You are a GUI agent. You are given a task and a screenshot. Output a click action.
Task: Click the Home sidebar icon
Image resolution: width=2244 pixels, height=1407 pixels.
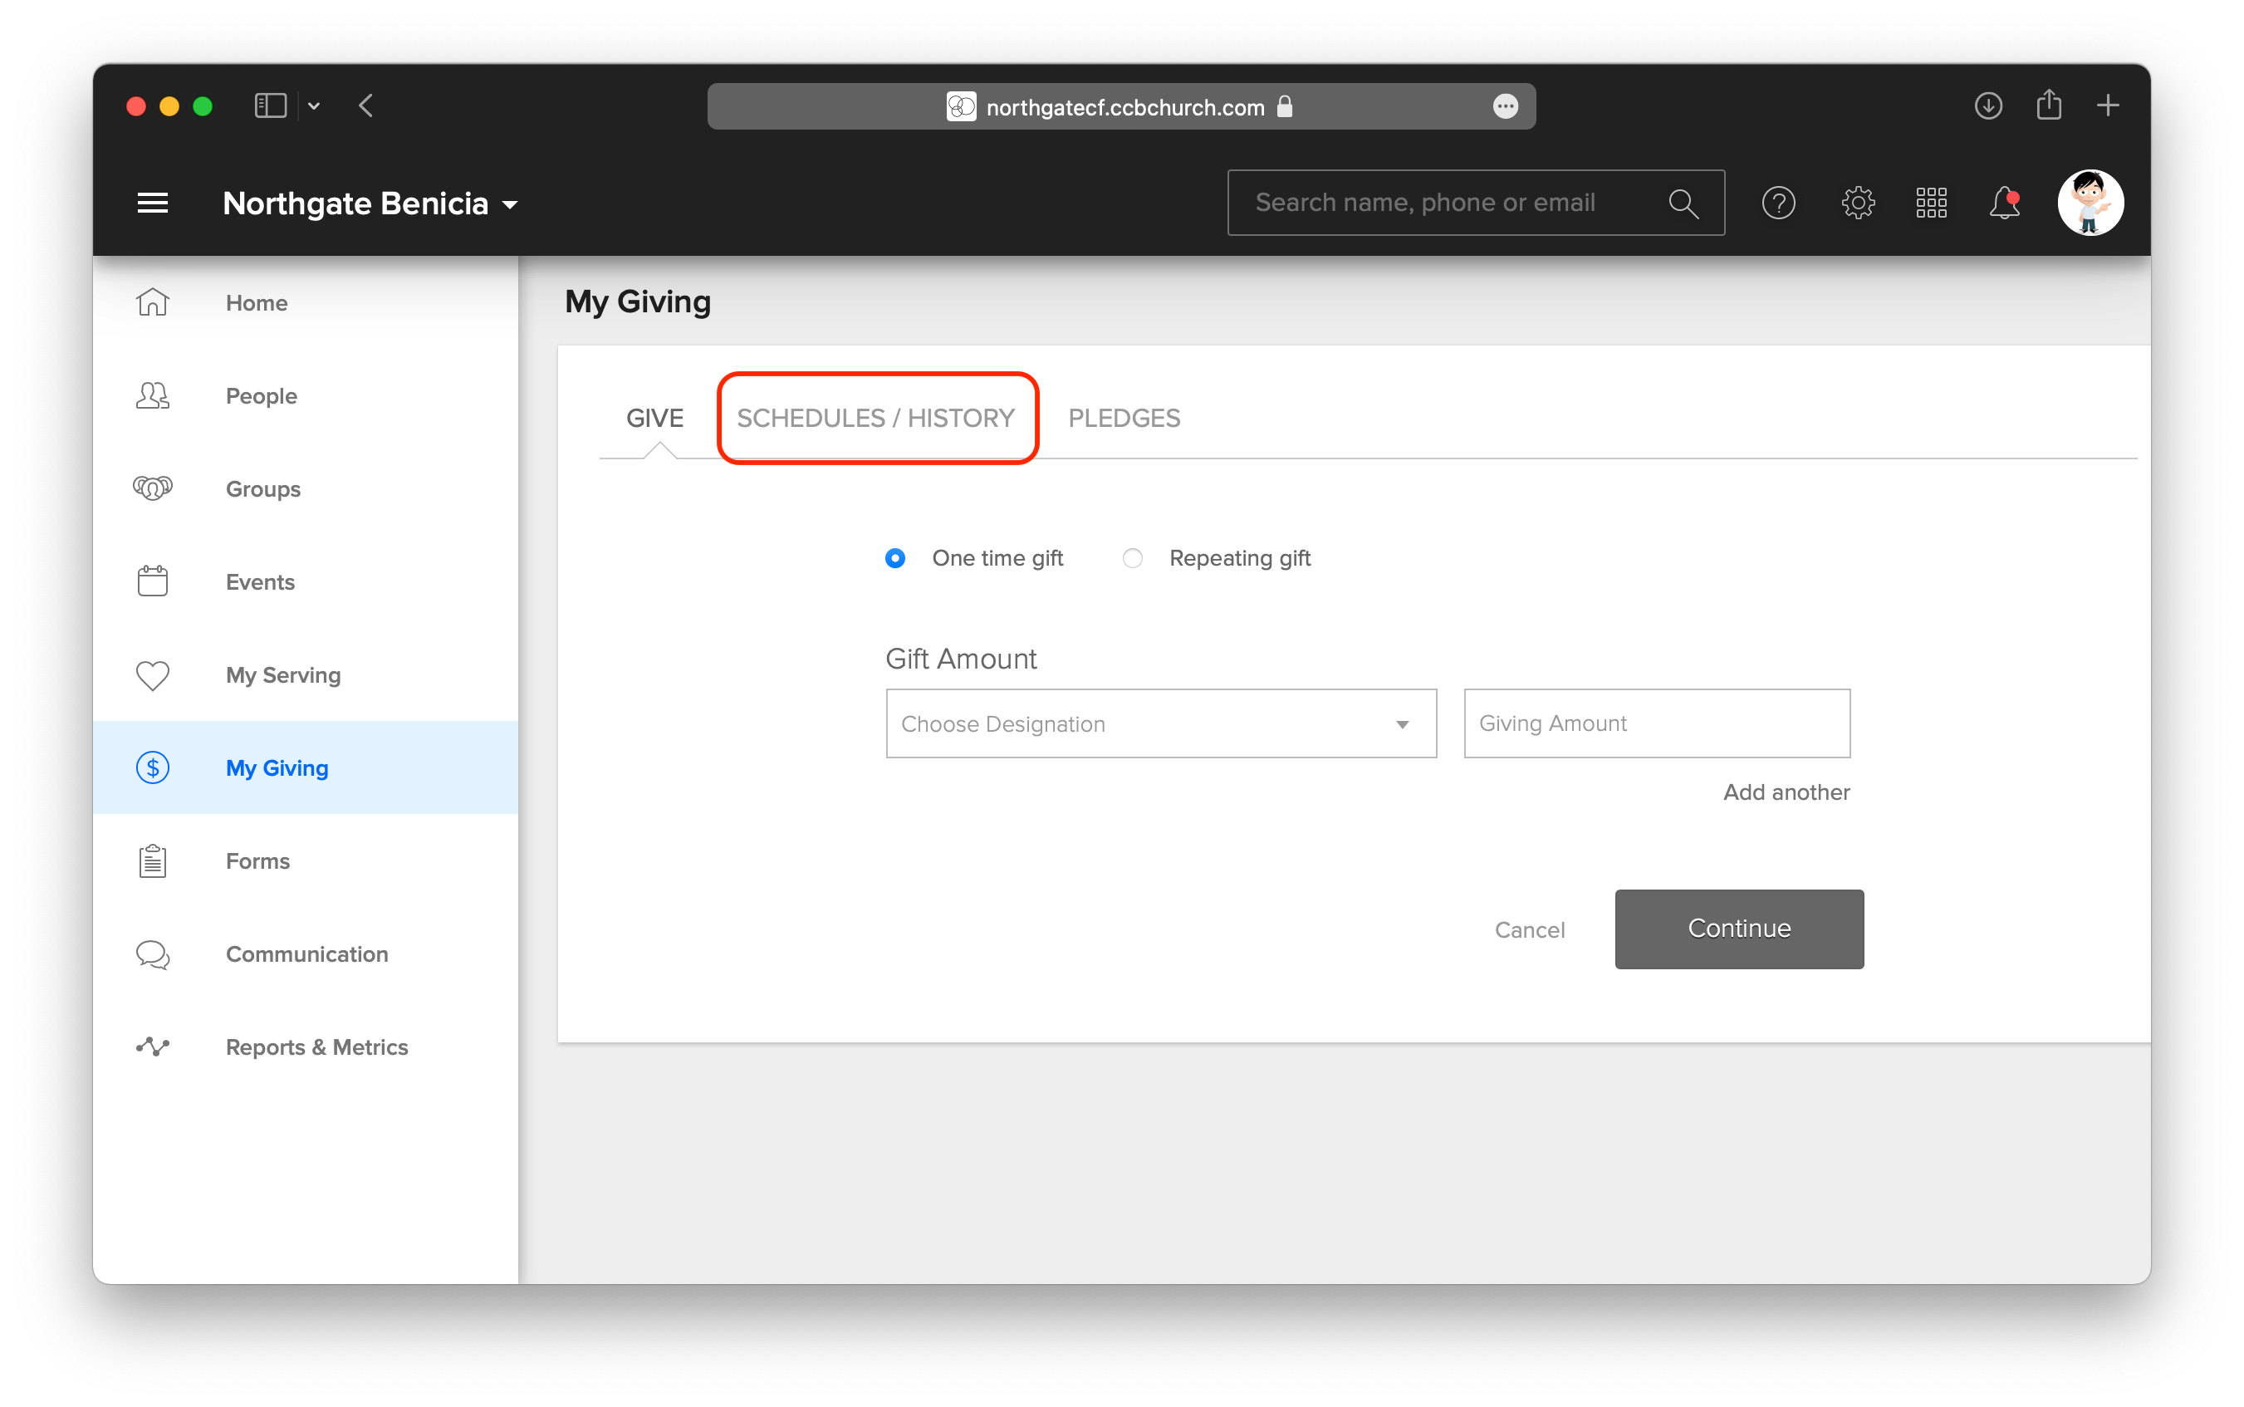tap(152, 301)
